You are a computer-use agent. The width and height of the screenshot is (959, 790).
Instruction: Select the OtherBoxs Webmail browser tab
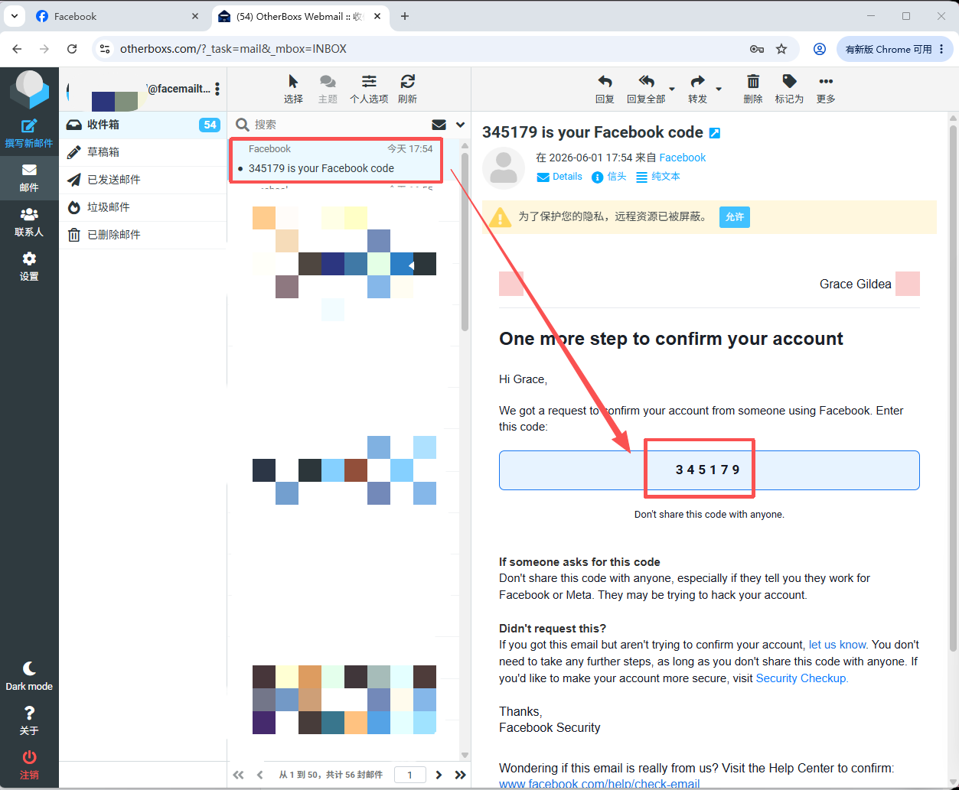pyautogui.click(x=301, y=16)
